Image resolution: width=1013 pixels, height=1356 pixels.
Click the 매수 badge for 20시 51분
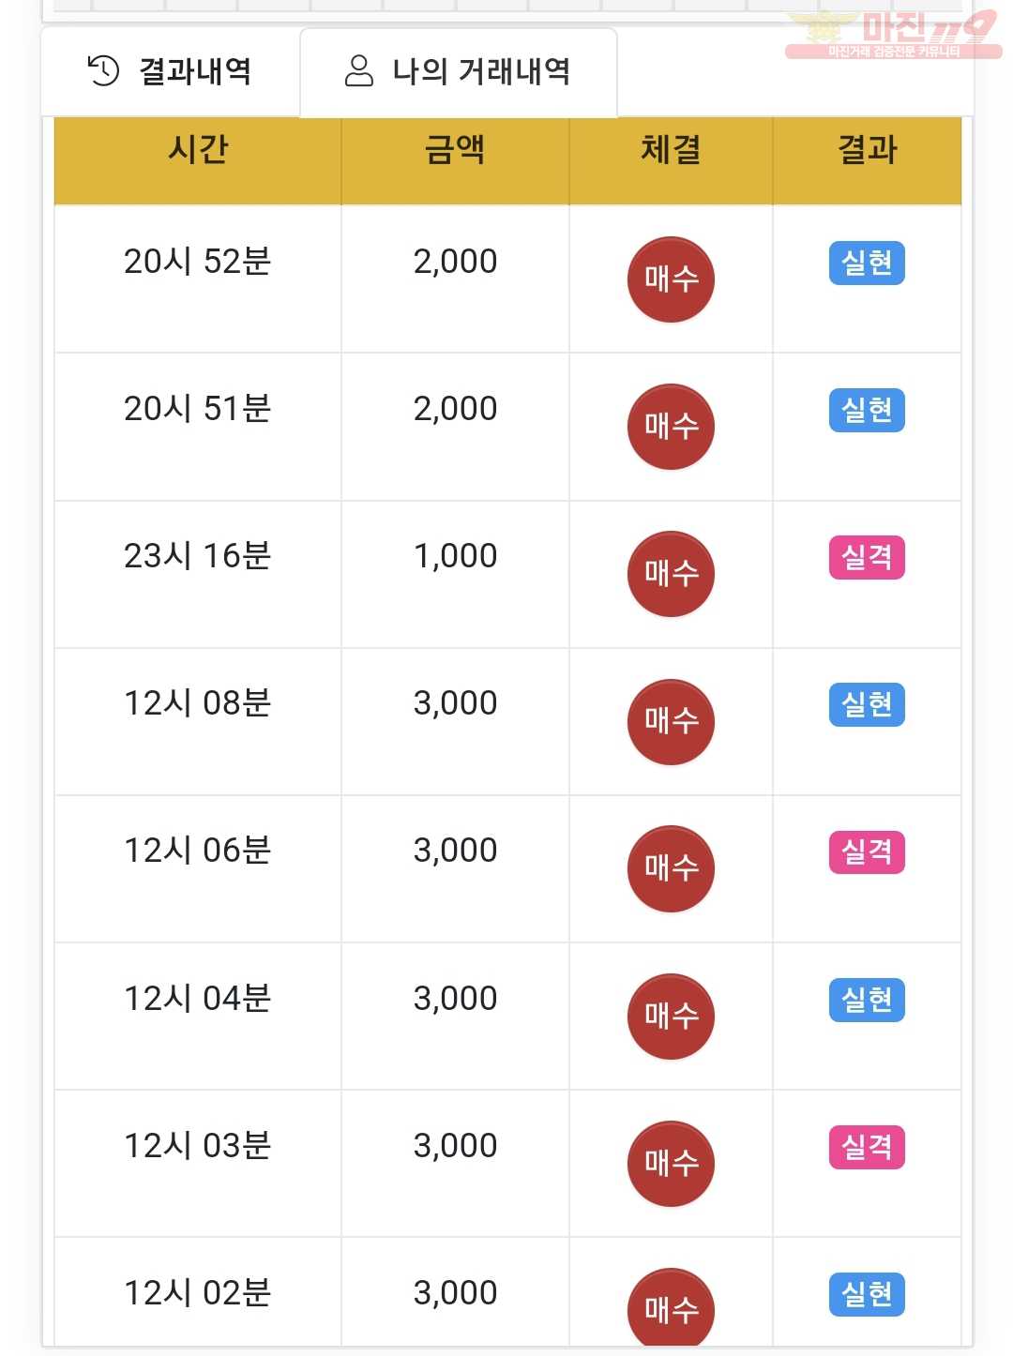671,427
